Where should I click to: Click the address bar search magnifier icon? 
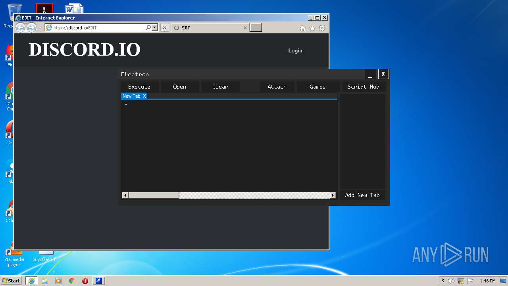148,28
